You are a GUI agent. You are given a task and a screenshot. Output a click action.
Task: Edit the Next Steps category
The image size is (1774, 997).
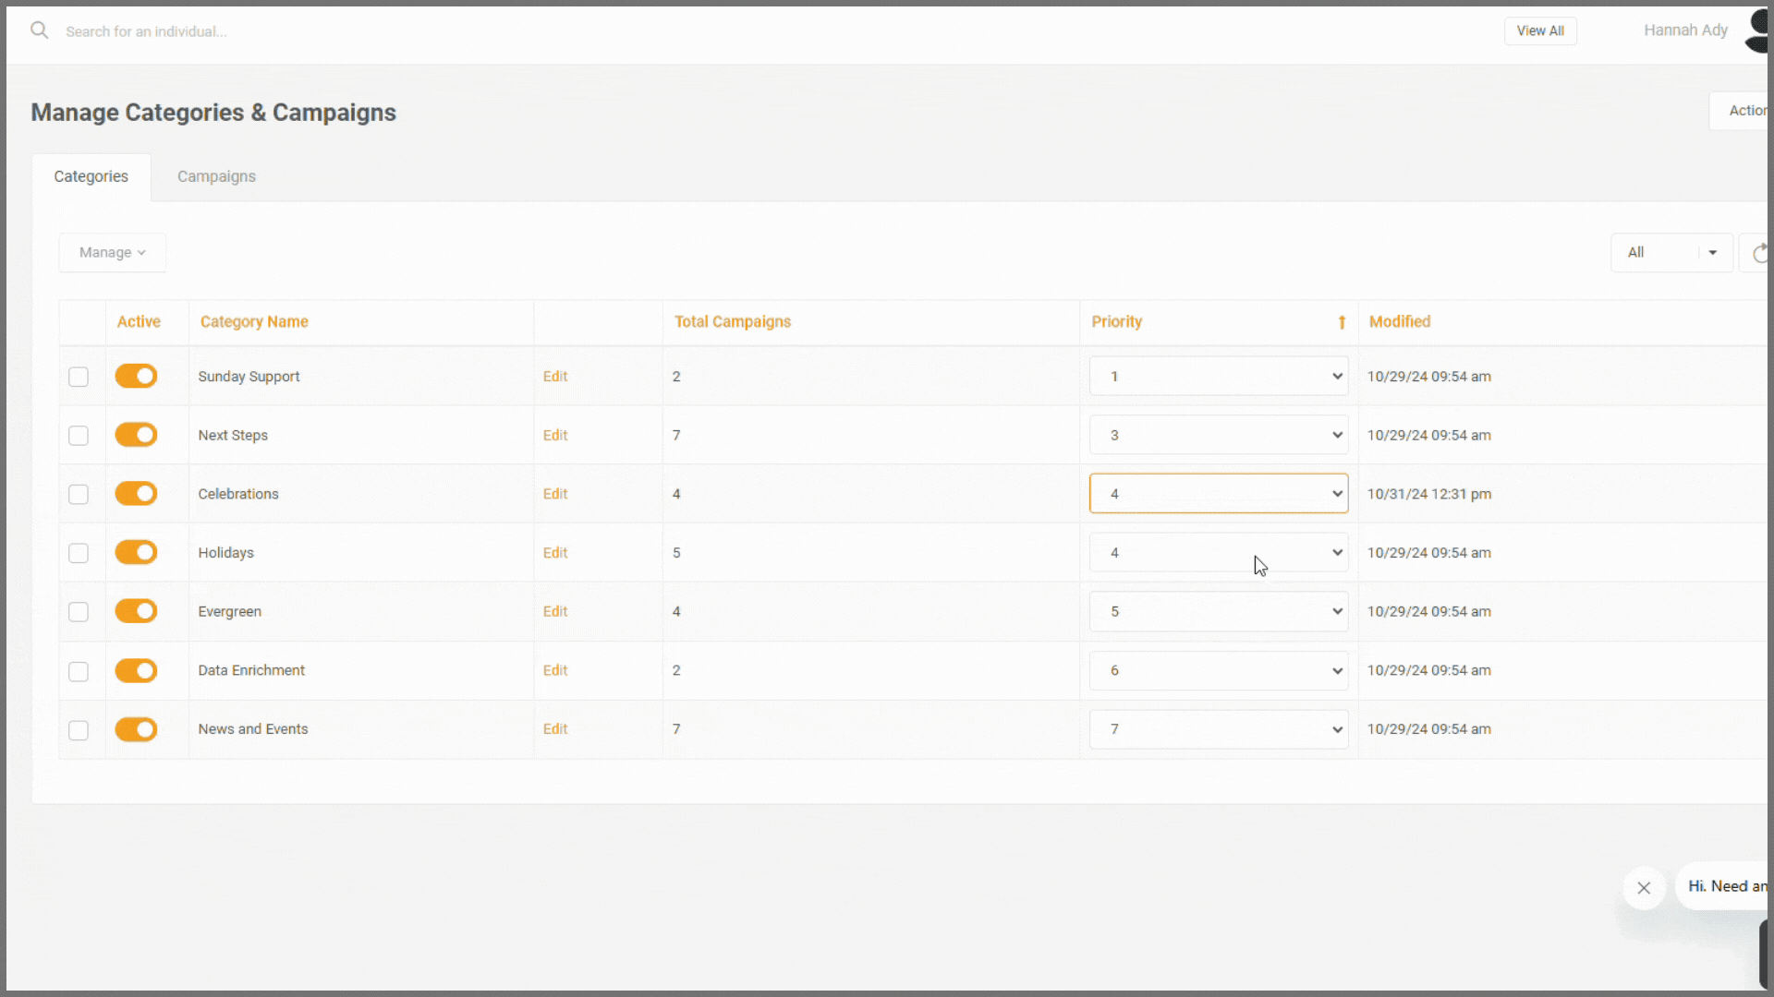pos(555,435)
